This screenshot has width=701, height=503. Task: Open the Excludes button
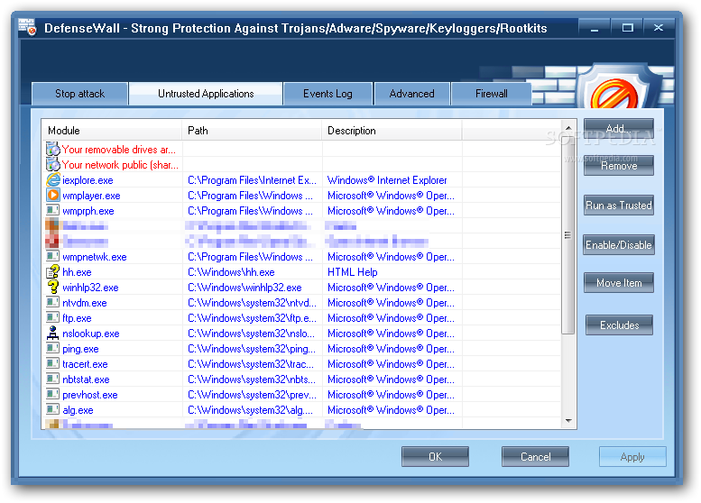tap(619, 325)
